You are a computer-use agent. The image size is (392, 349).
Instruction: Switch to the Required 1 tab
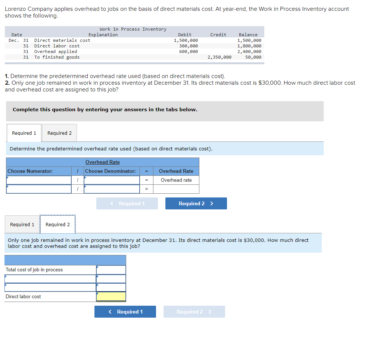point(24,133)
